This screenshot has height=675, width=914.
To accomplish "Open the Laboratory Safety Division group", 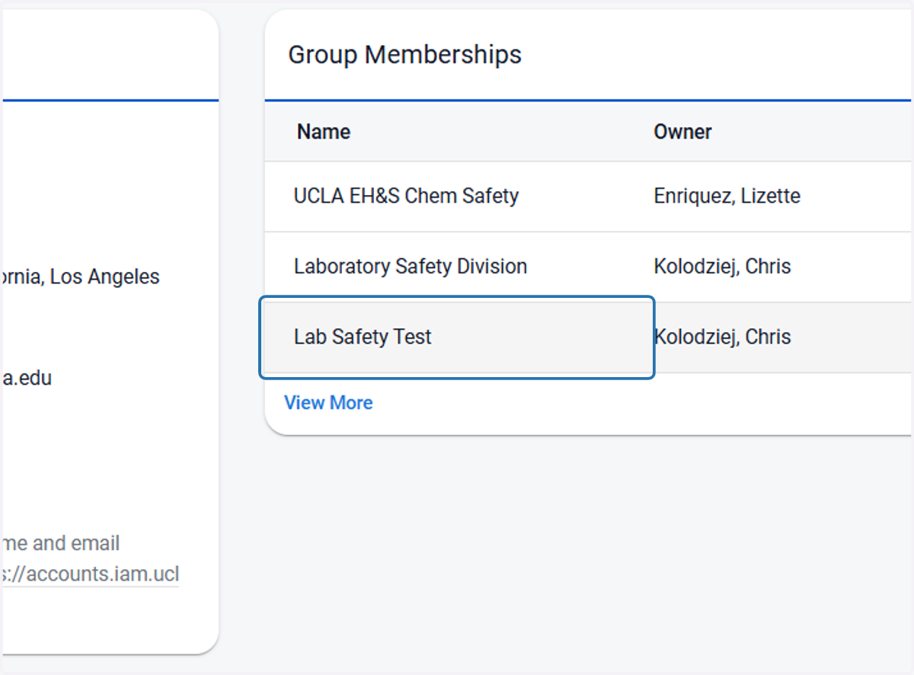I will coord(411,267).
